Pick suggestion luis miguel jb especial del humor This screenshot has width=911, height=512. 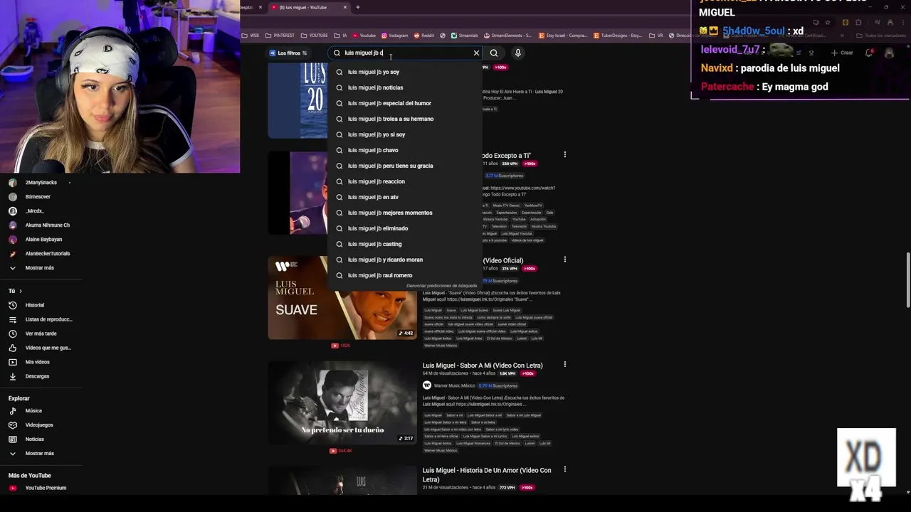click(x=405, y=103)
